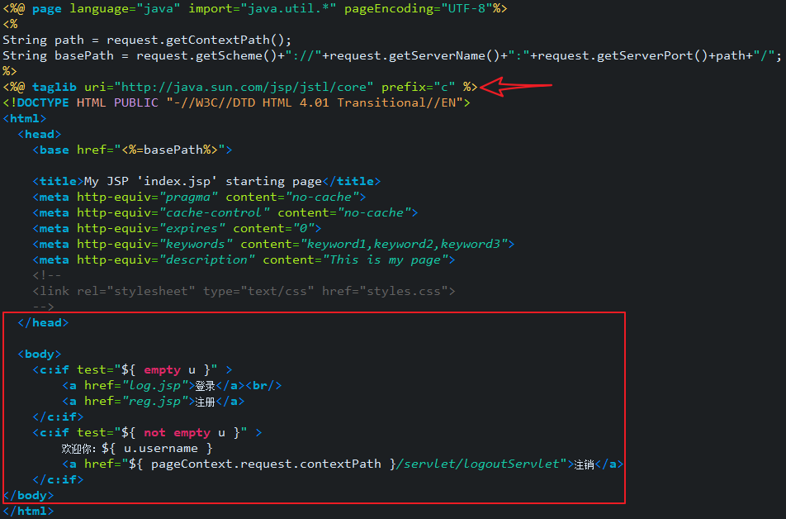Click the opening '<head>' tag
The image size is (786, 519).
click(40, 134)
